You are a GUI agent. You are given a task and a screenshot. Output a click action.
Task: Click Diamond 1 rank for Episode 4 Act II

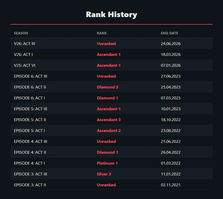coord(108,152)
